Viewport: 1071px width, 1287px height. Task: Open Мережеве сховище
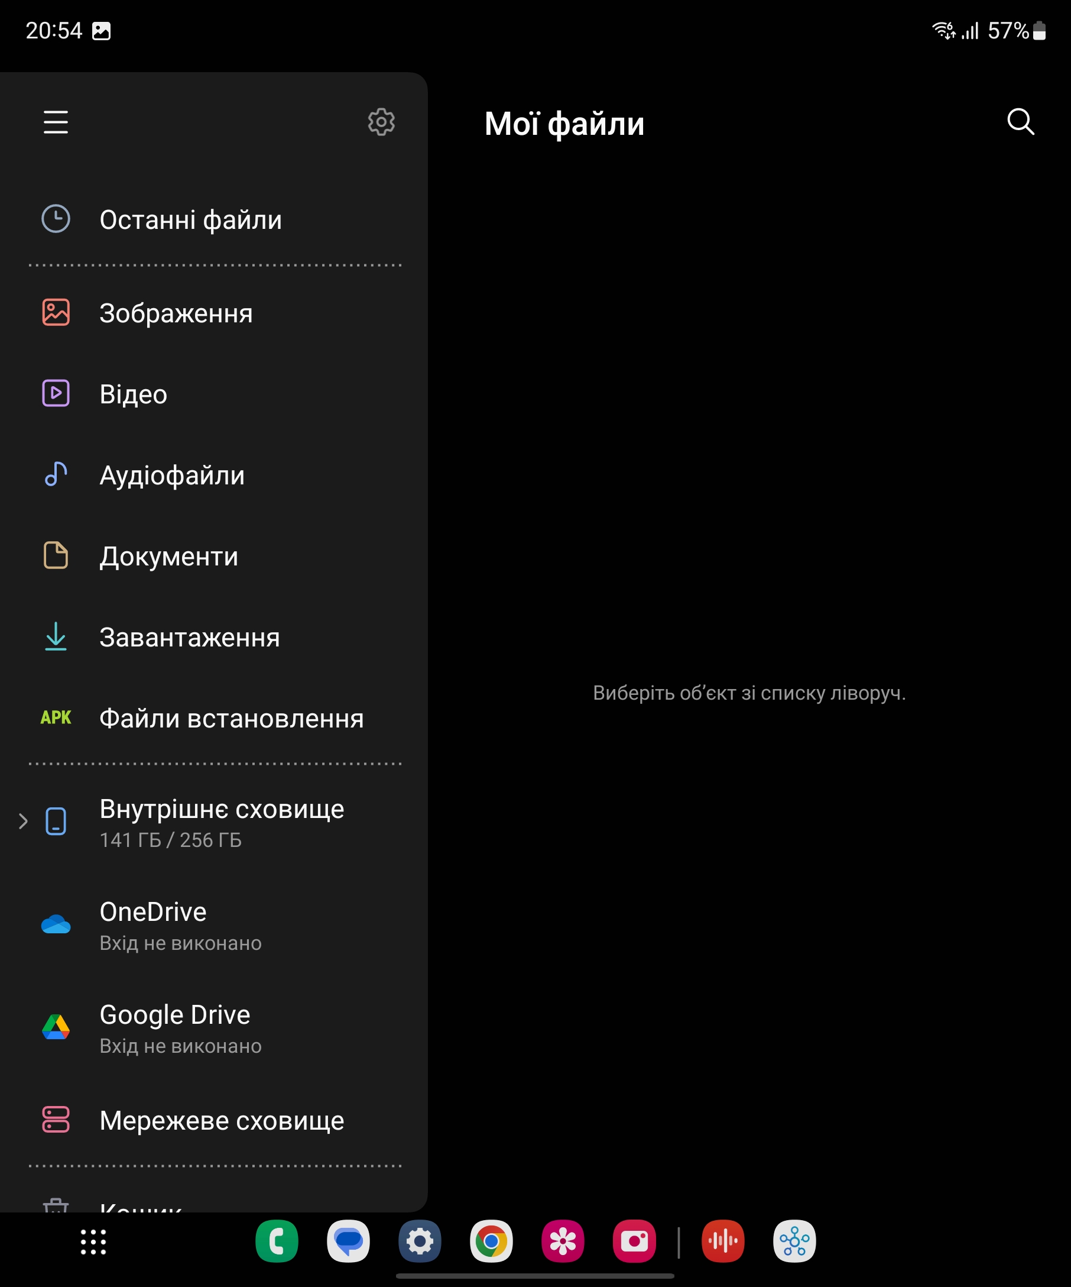[x=221, y=1120]
